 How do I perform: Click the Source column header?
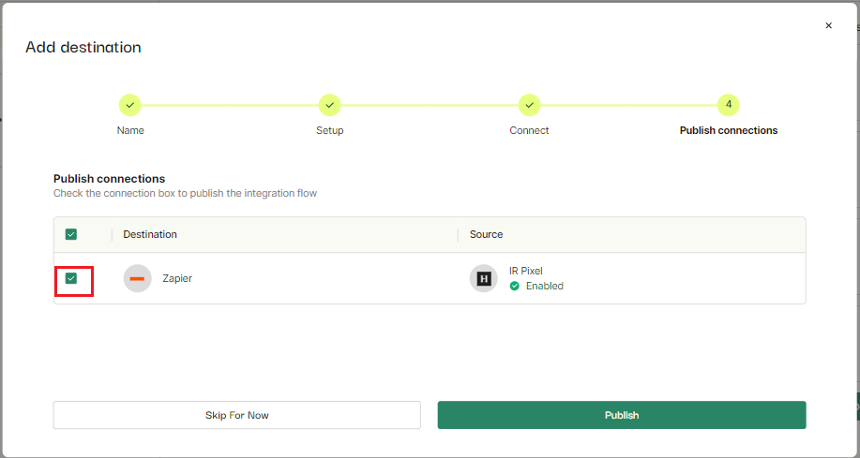pyautogui.click(x=486, y=234)
